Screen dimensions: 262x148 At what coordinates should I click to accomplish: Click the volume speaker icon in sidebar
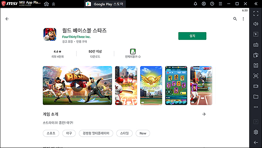pyautogui.click(x=256, y=24)
